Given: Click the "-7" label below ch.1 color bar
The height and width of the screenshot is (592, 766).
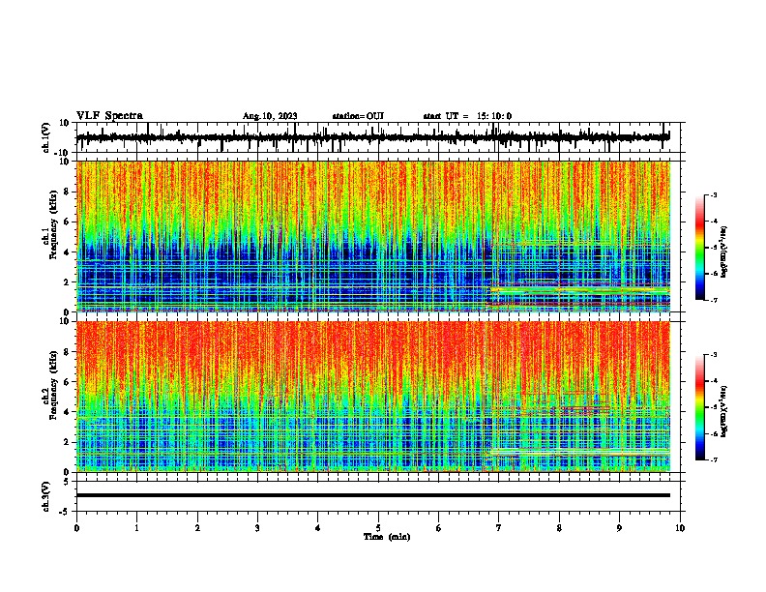Looking at the screenshot, I should pos(714,300).
